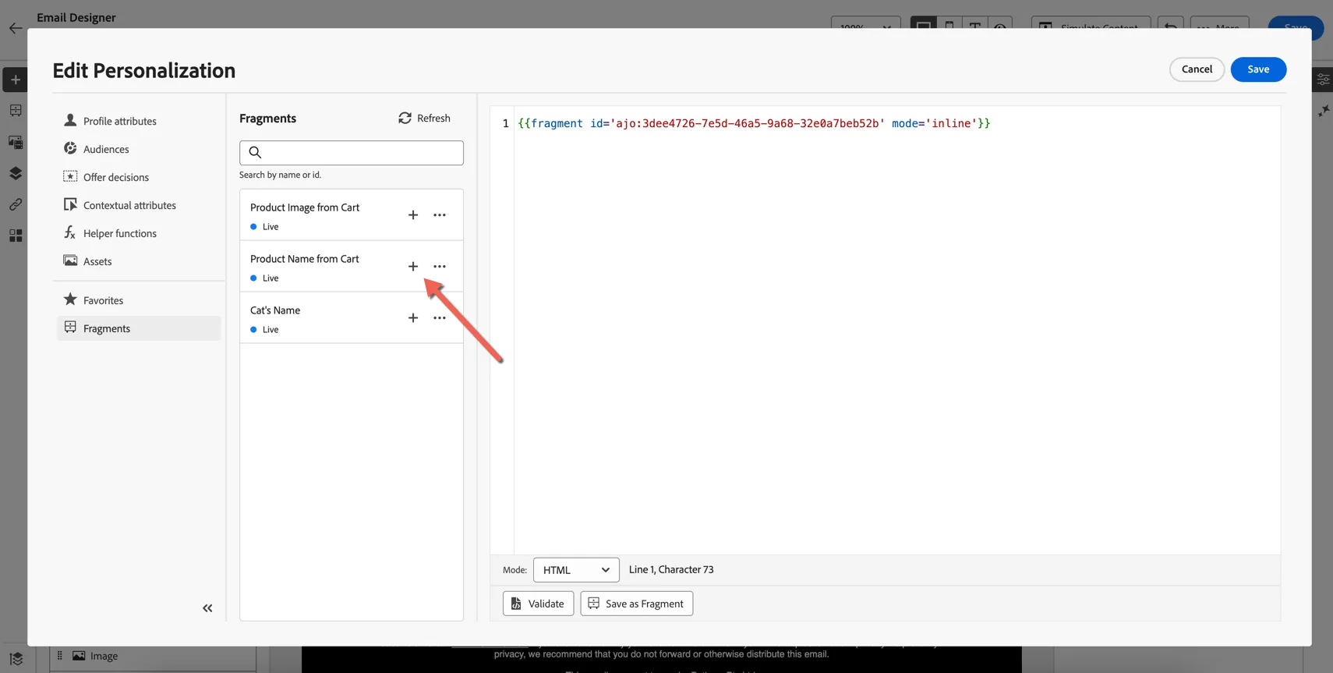Validate the personalization expression
Viewport: 1333px width, 673px height.
click(538, 604)
